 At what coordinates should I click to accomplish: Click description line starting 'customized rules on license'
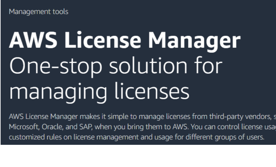pos(136,137)
